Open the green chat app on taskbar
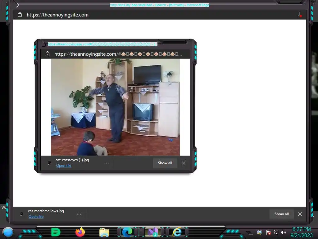 pyautogui.click(x=56, y=232)
